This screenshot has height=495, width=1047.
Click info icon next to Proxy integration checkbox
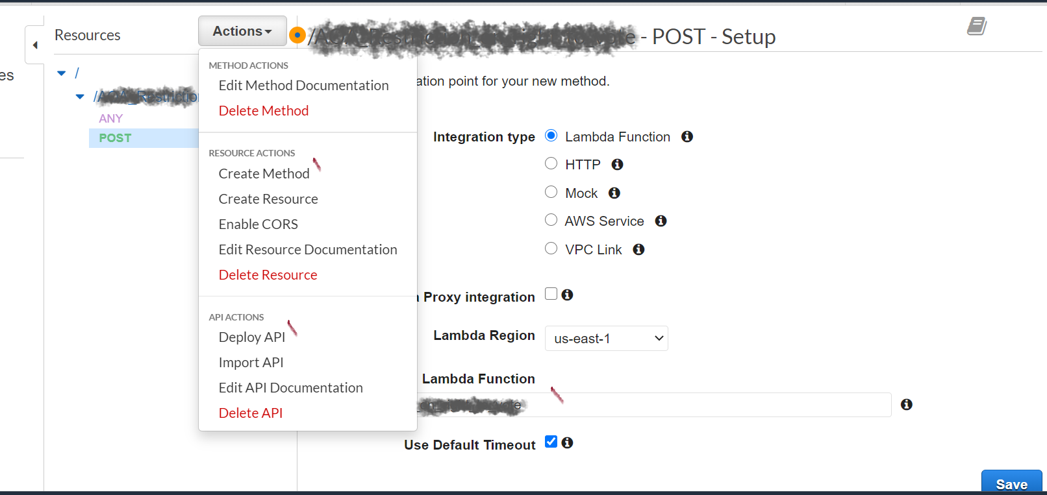pos(568,295)
